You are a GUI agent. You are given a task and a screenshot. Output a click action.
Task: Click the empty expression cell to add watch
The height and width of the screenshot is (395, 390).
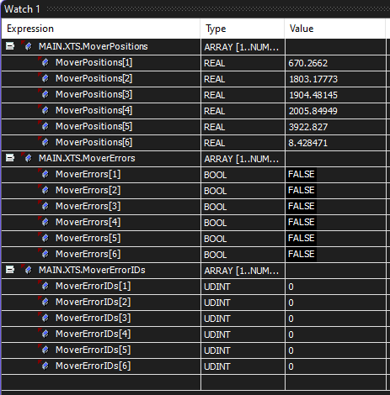(x=101, y=382)
